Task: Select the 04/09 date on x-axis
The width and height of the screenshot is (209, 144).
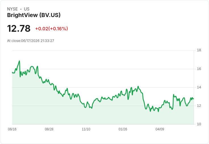Action: 160,129
